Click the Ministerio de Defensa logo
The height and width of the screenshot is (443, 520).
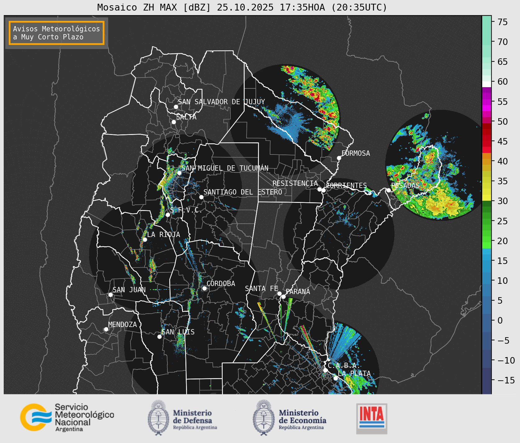pyautogui.click(x=183, y=418)
